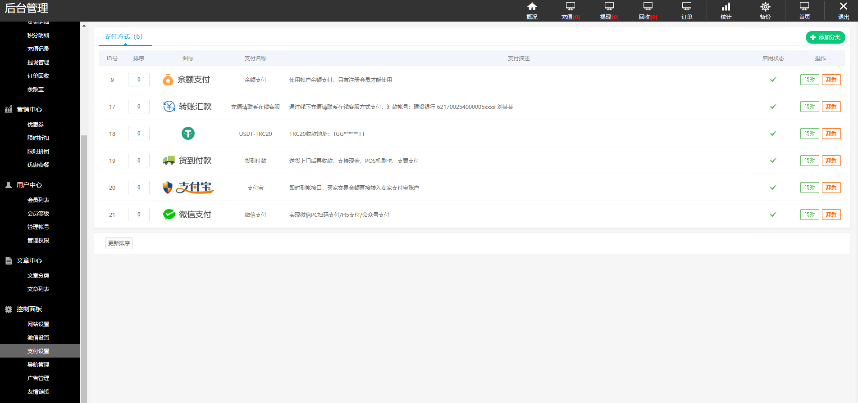
Task: Open 广告管理 in the sidebar
Action: tap(38, 378)
